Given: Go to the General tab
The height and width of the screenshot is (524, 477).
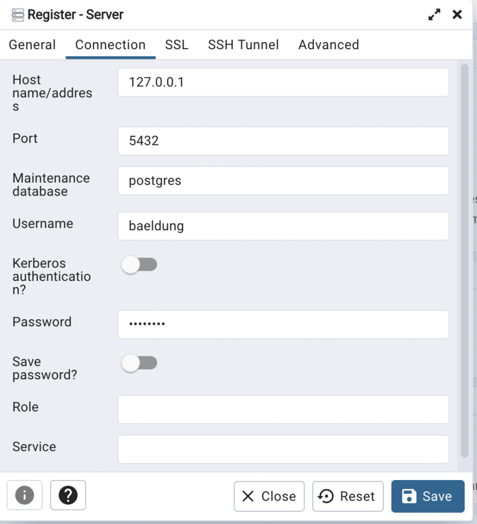Looking at the screenshot, I should click(x=32, y=45).
